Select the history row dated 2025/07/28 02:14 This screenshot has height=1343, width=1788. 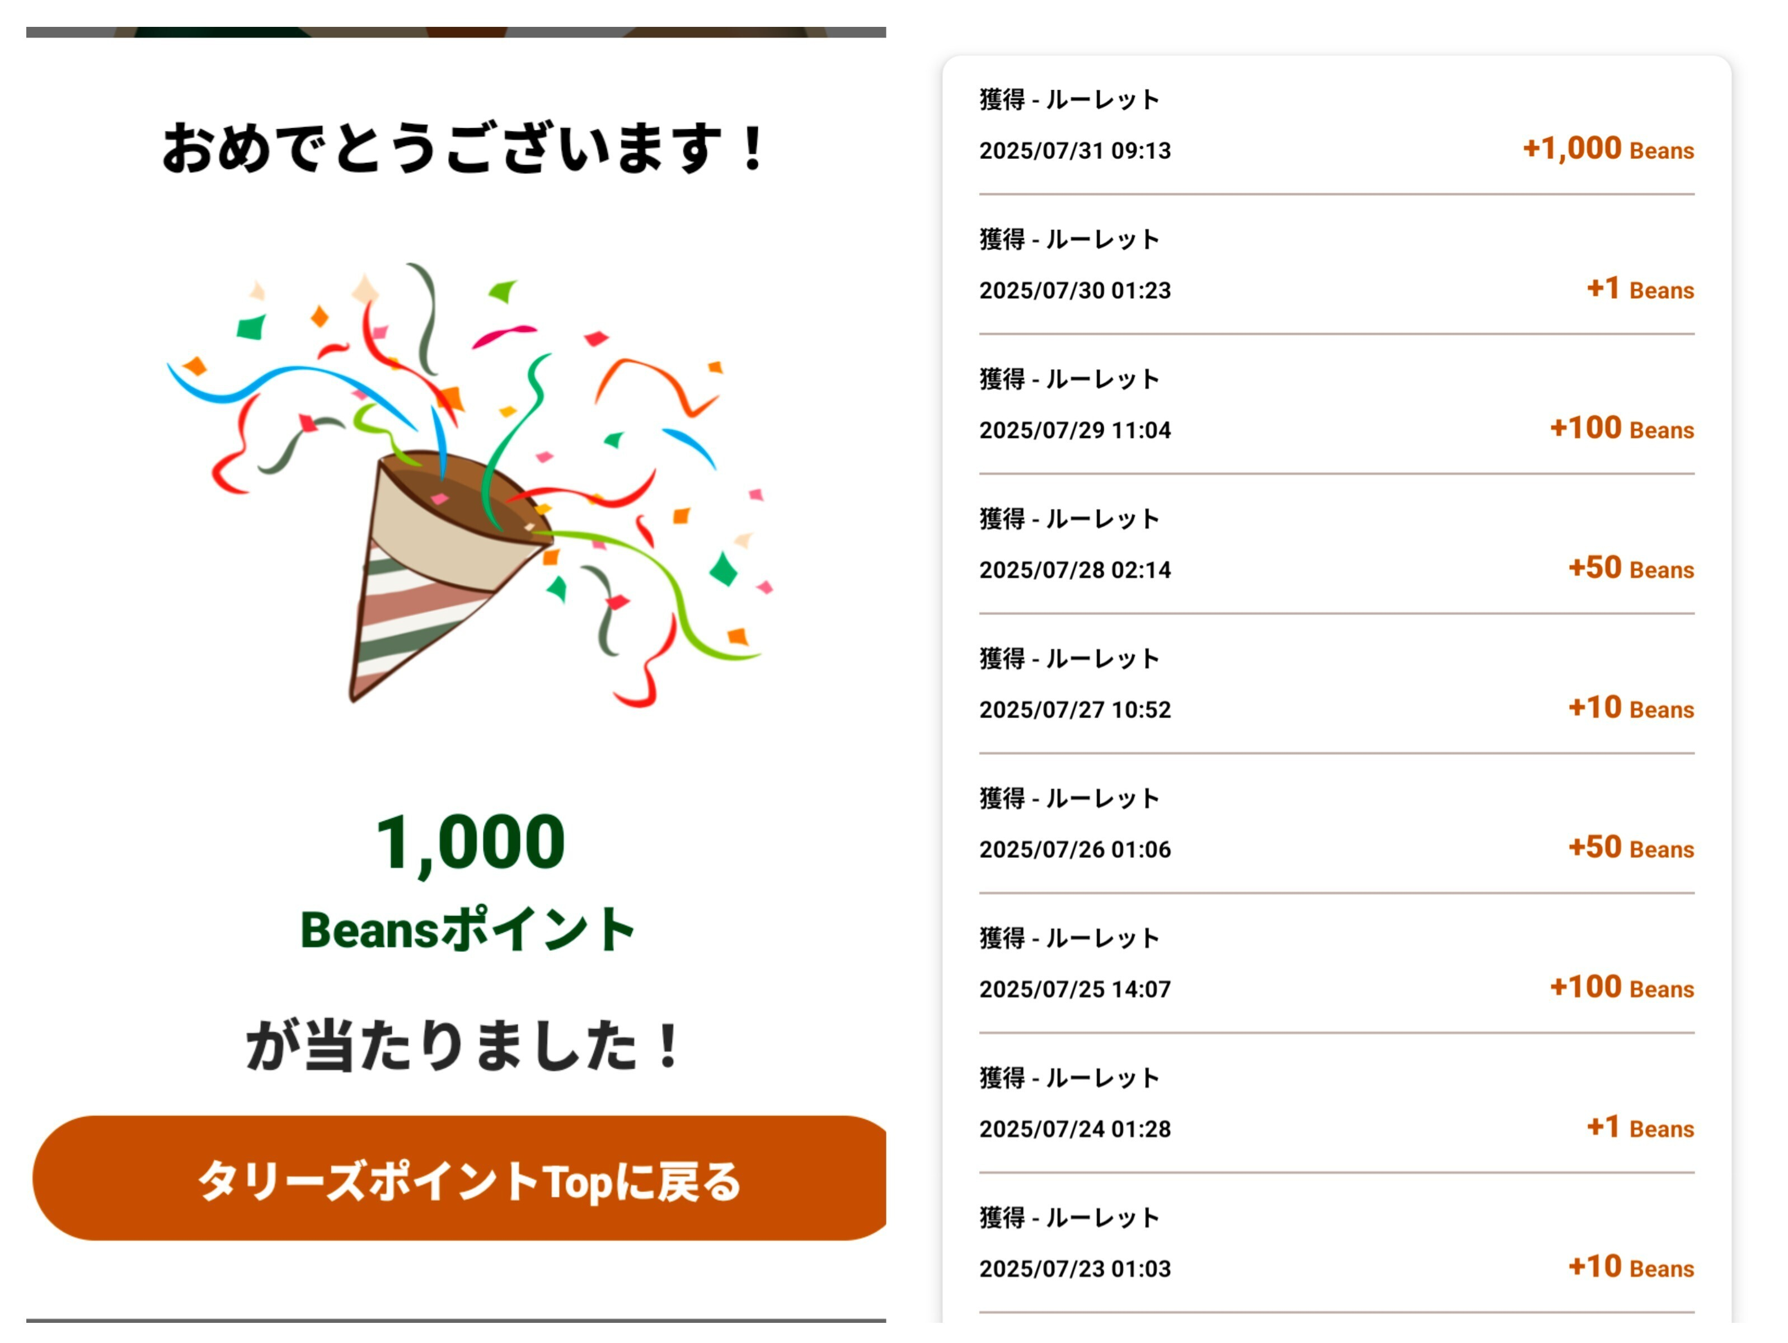[1335, 544]
